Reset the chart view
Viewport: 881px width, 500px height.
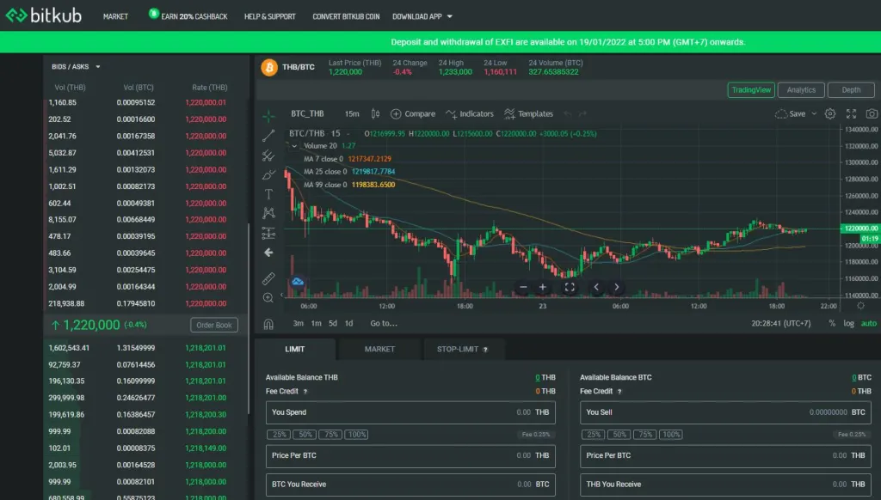pos(570,287)
